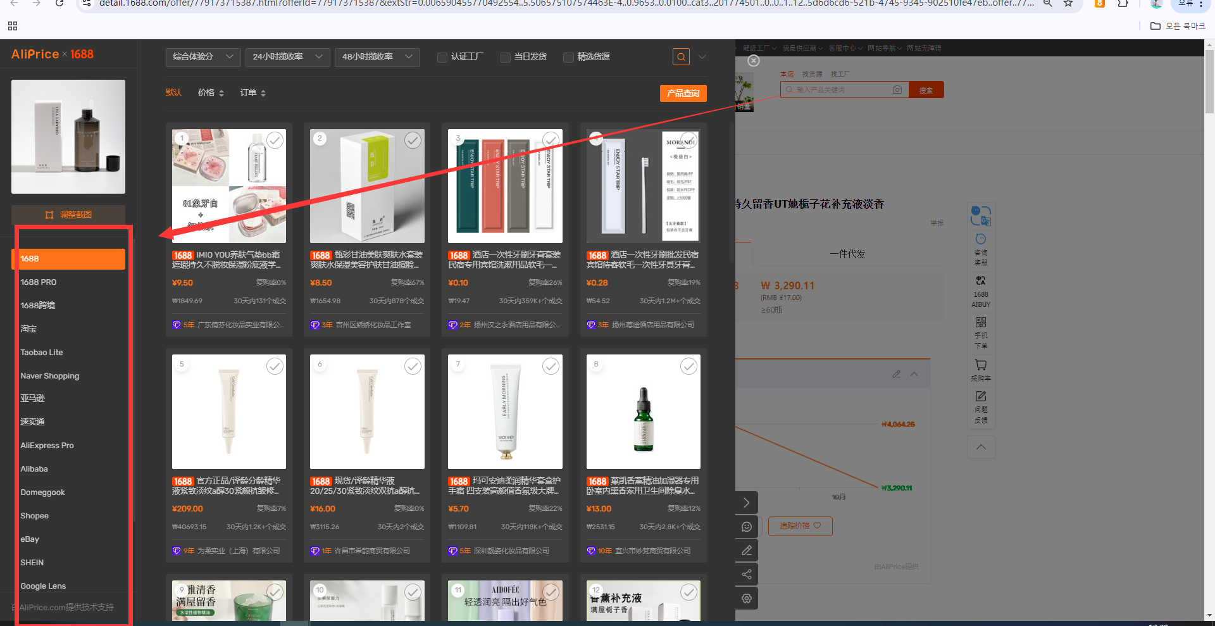The height and width of the screenshot is (626, 1215).
Task: Select product 7 check circle (玛可安迪)
Action: [x=551, y=366]
